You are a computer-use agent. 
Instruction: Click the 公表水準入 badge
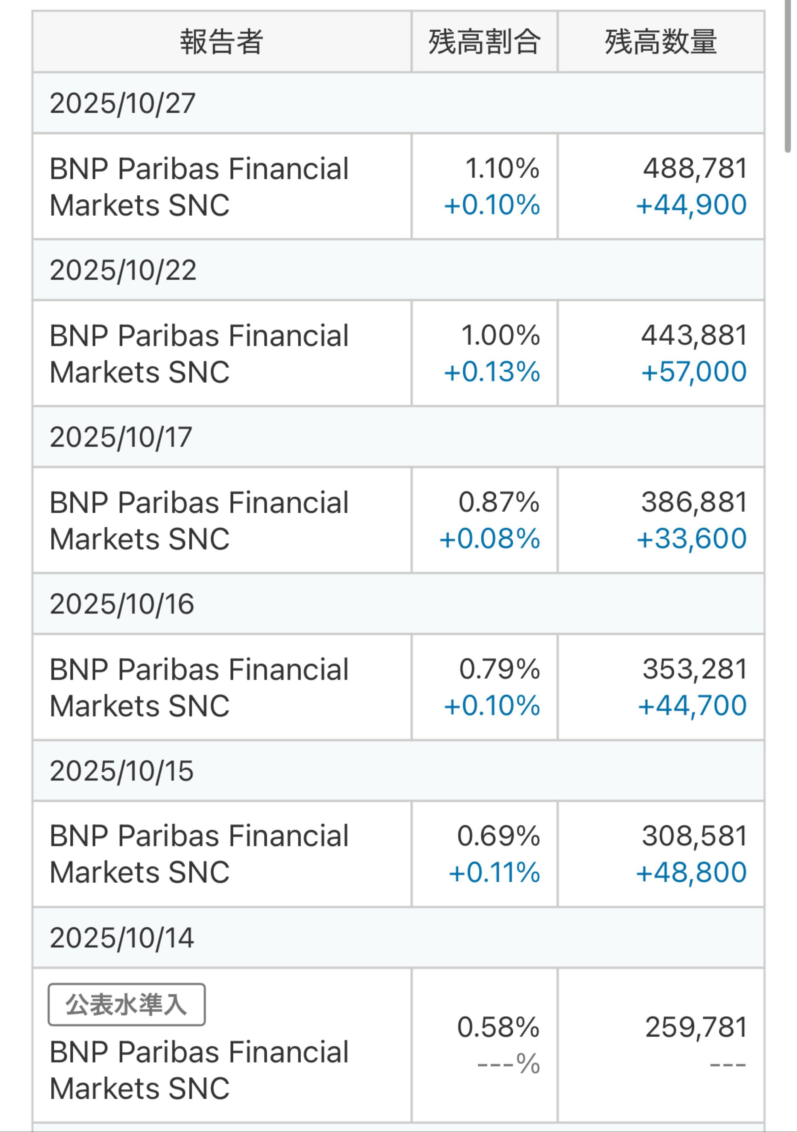[x=126, y=1004]
